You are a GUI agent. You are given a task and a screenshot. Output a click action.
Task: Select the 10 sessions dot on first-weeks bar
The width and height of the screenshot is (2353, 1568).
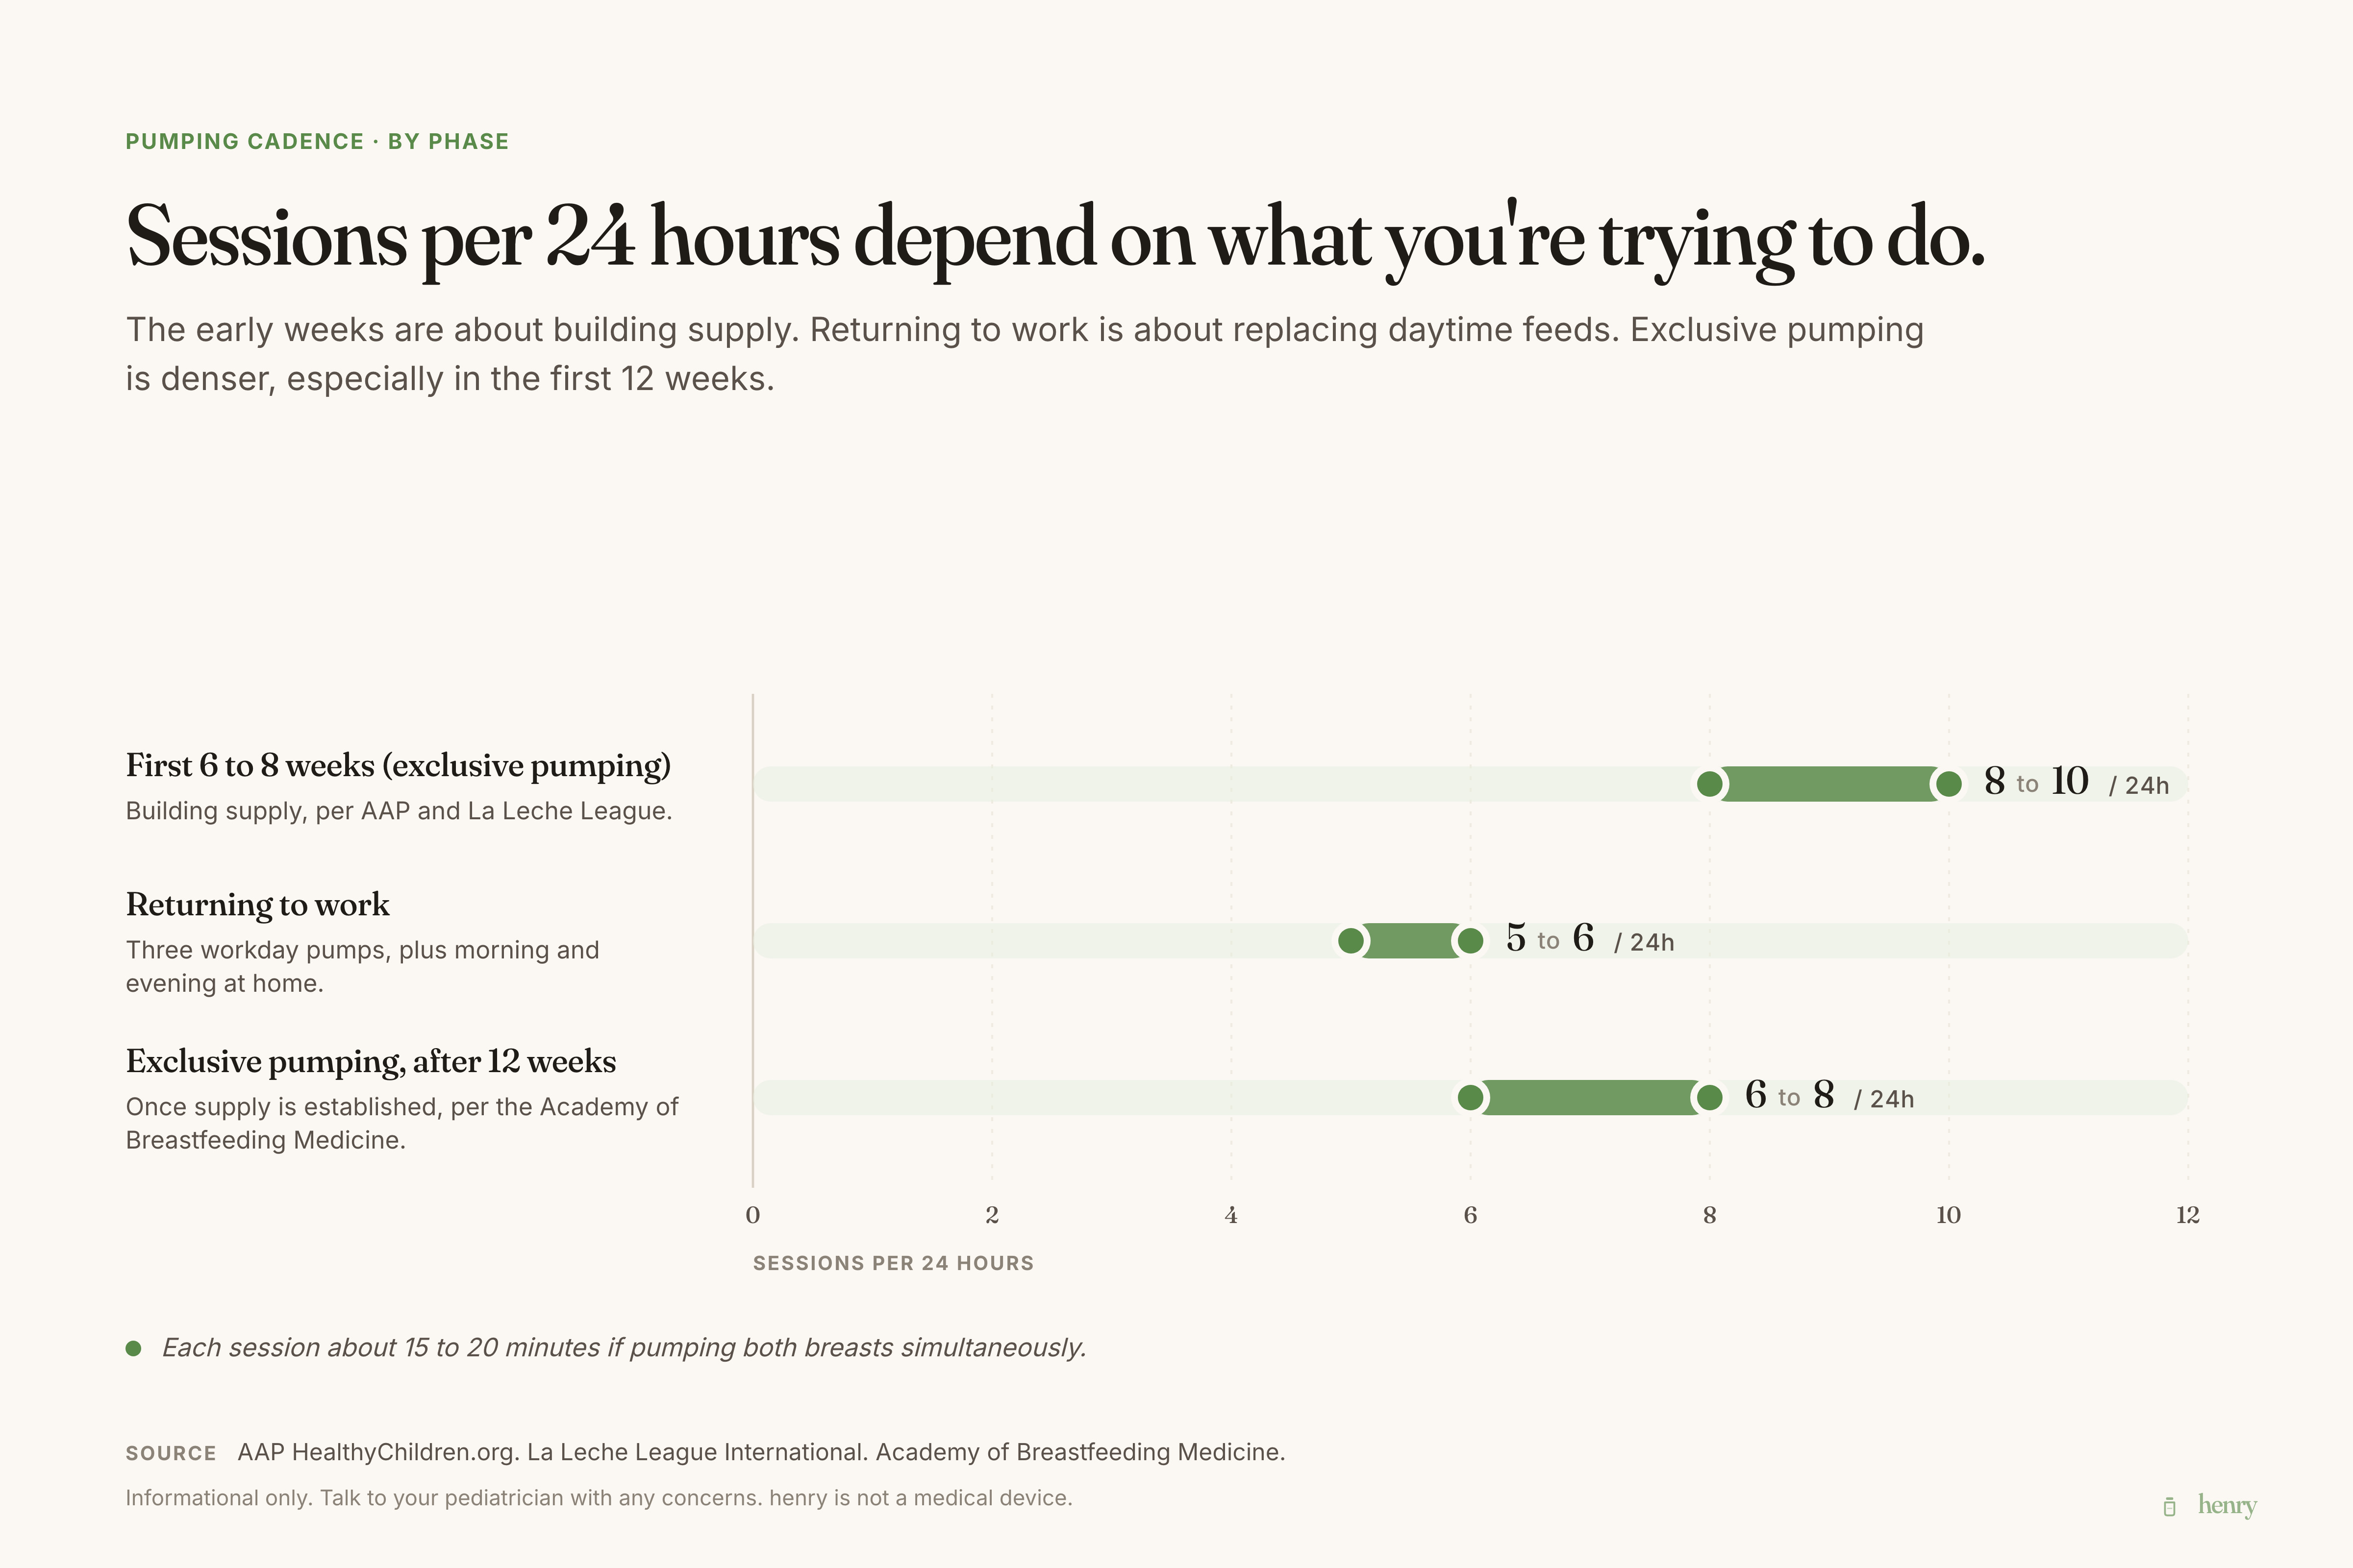click(x=1949, y=784)
